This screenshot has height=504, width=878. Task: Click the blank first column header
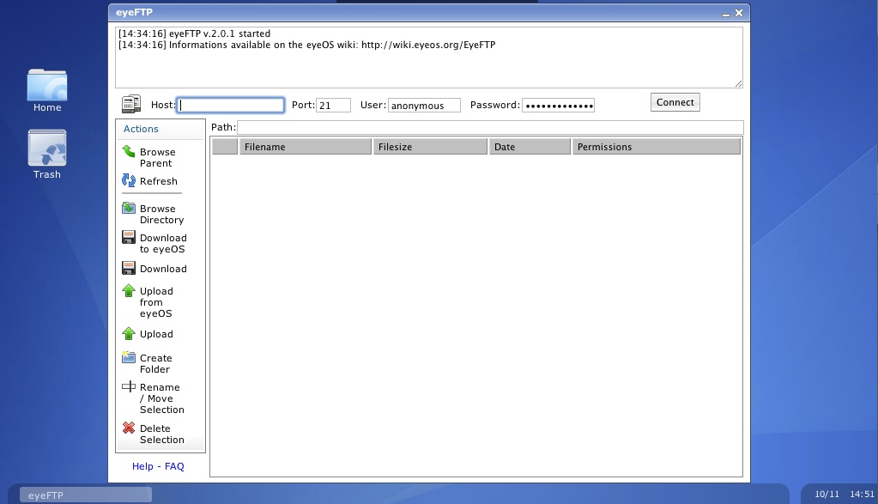click(225, 147)
